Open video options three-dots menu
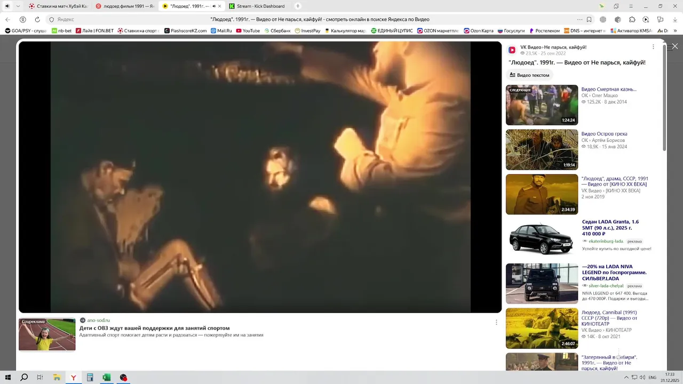This screenshot has height=384, width=683. tap(653, 47)
